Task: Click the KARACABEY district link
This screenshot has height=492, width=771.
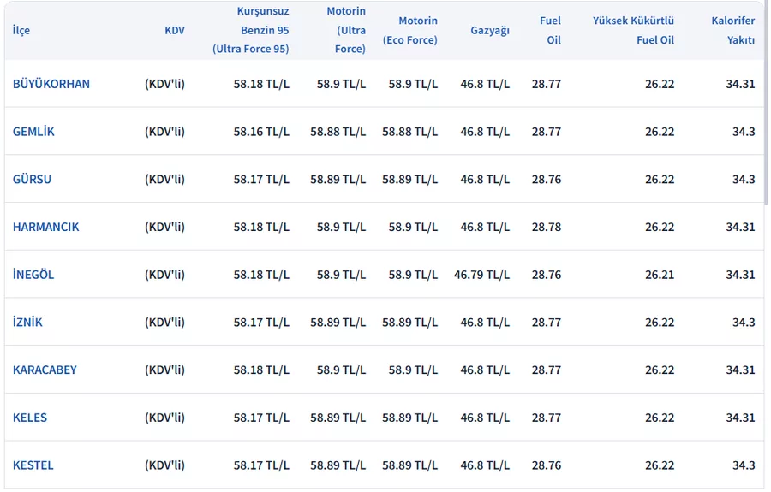Action: [45, 370]
